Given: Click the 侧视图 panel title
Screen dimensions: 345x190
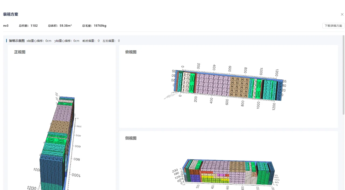Looking at the screenshot, I should [x=131, y=138].
